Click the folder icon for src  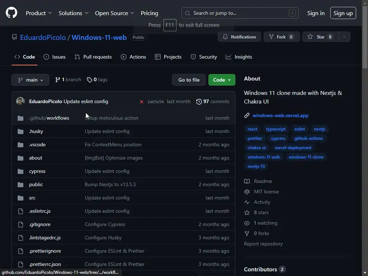20,198
